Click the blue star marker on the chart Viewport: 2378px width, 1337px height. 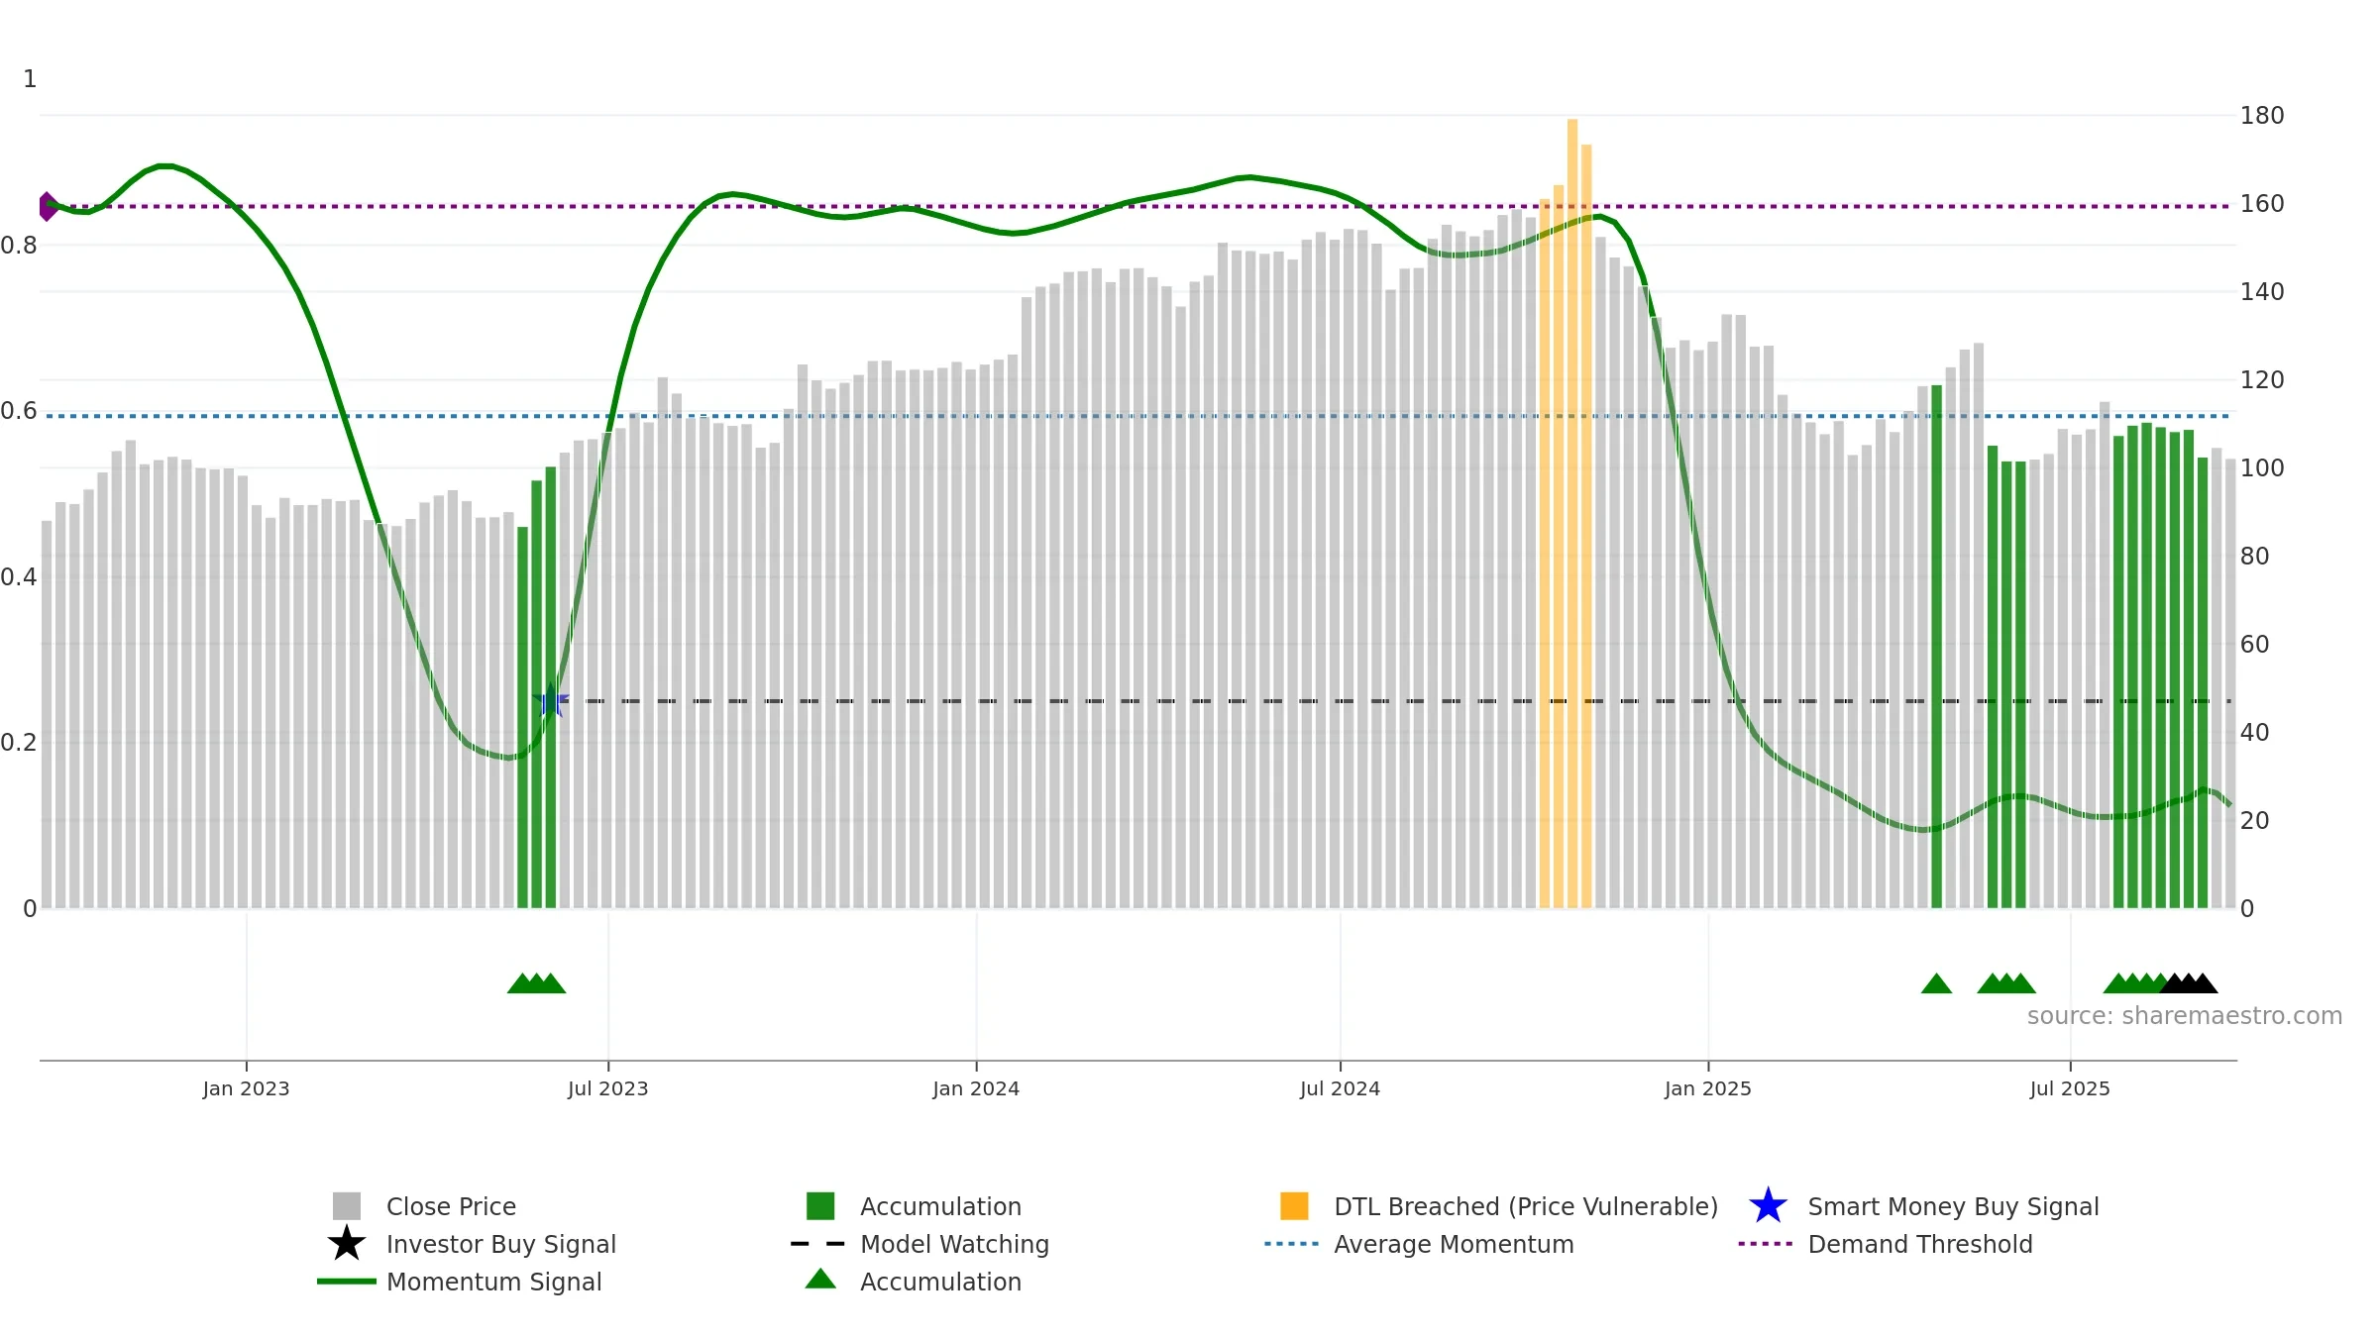point(551,701)
